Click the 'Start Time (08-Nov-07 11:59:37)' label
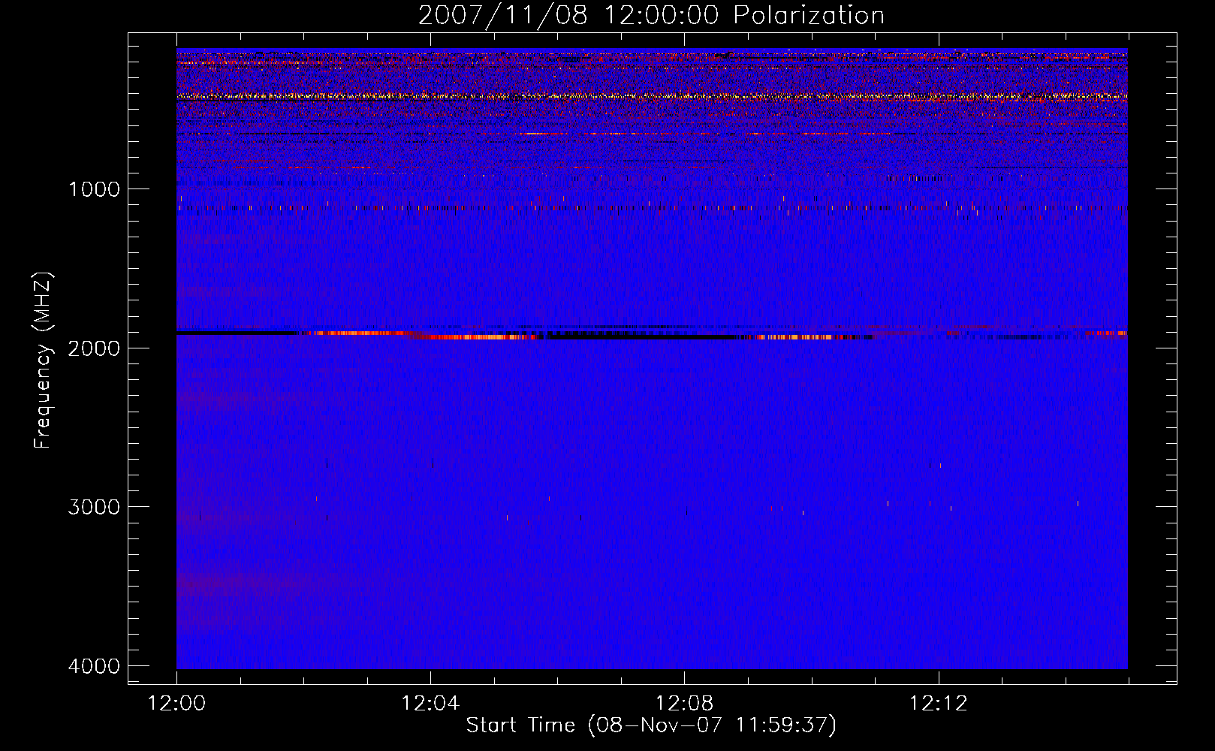Viewport: 1215px width, 751px height. click(651, 725)
